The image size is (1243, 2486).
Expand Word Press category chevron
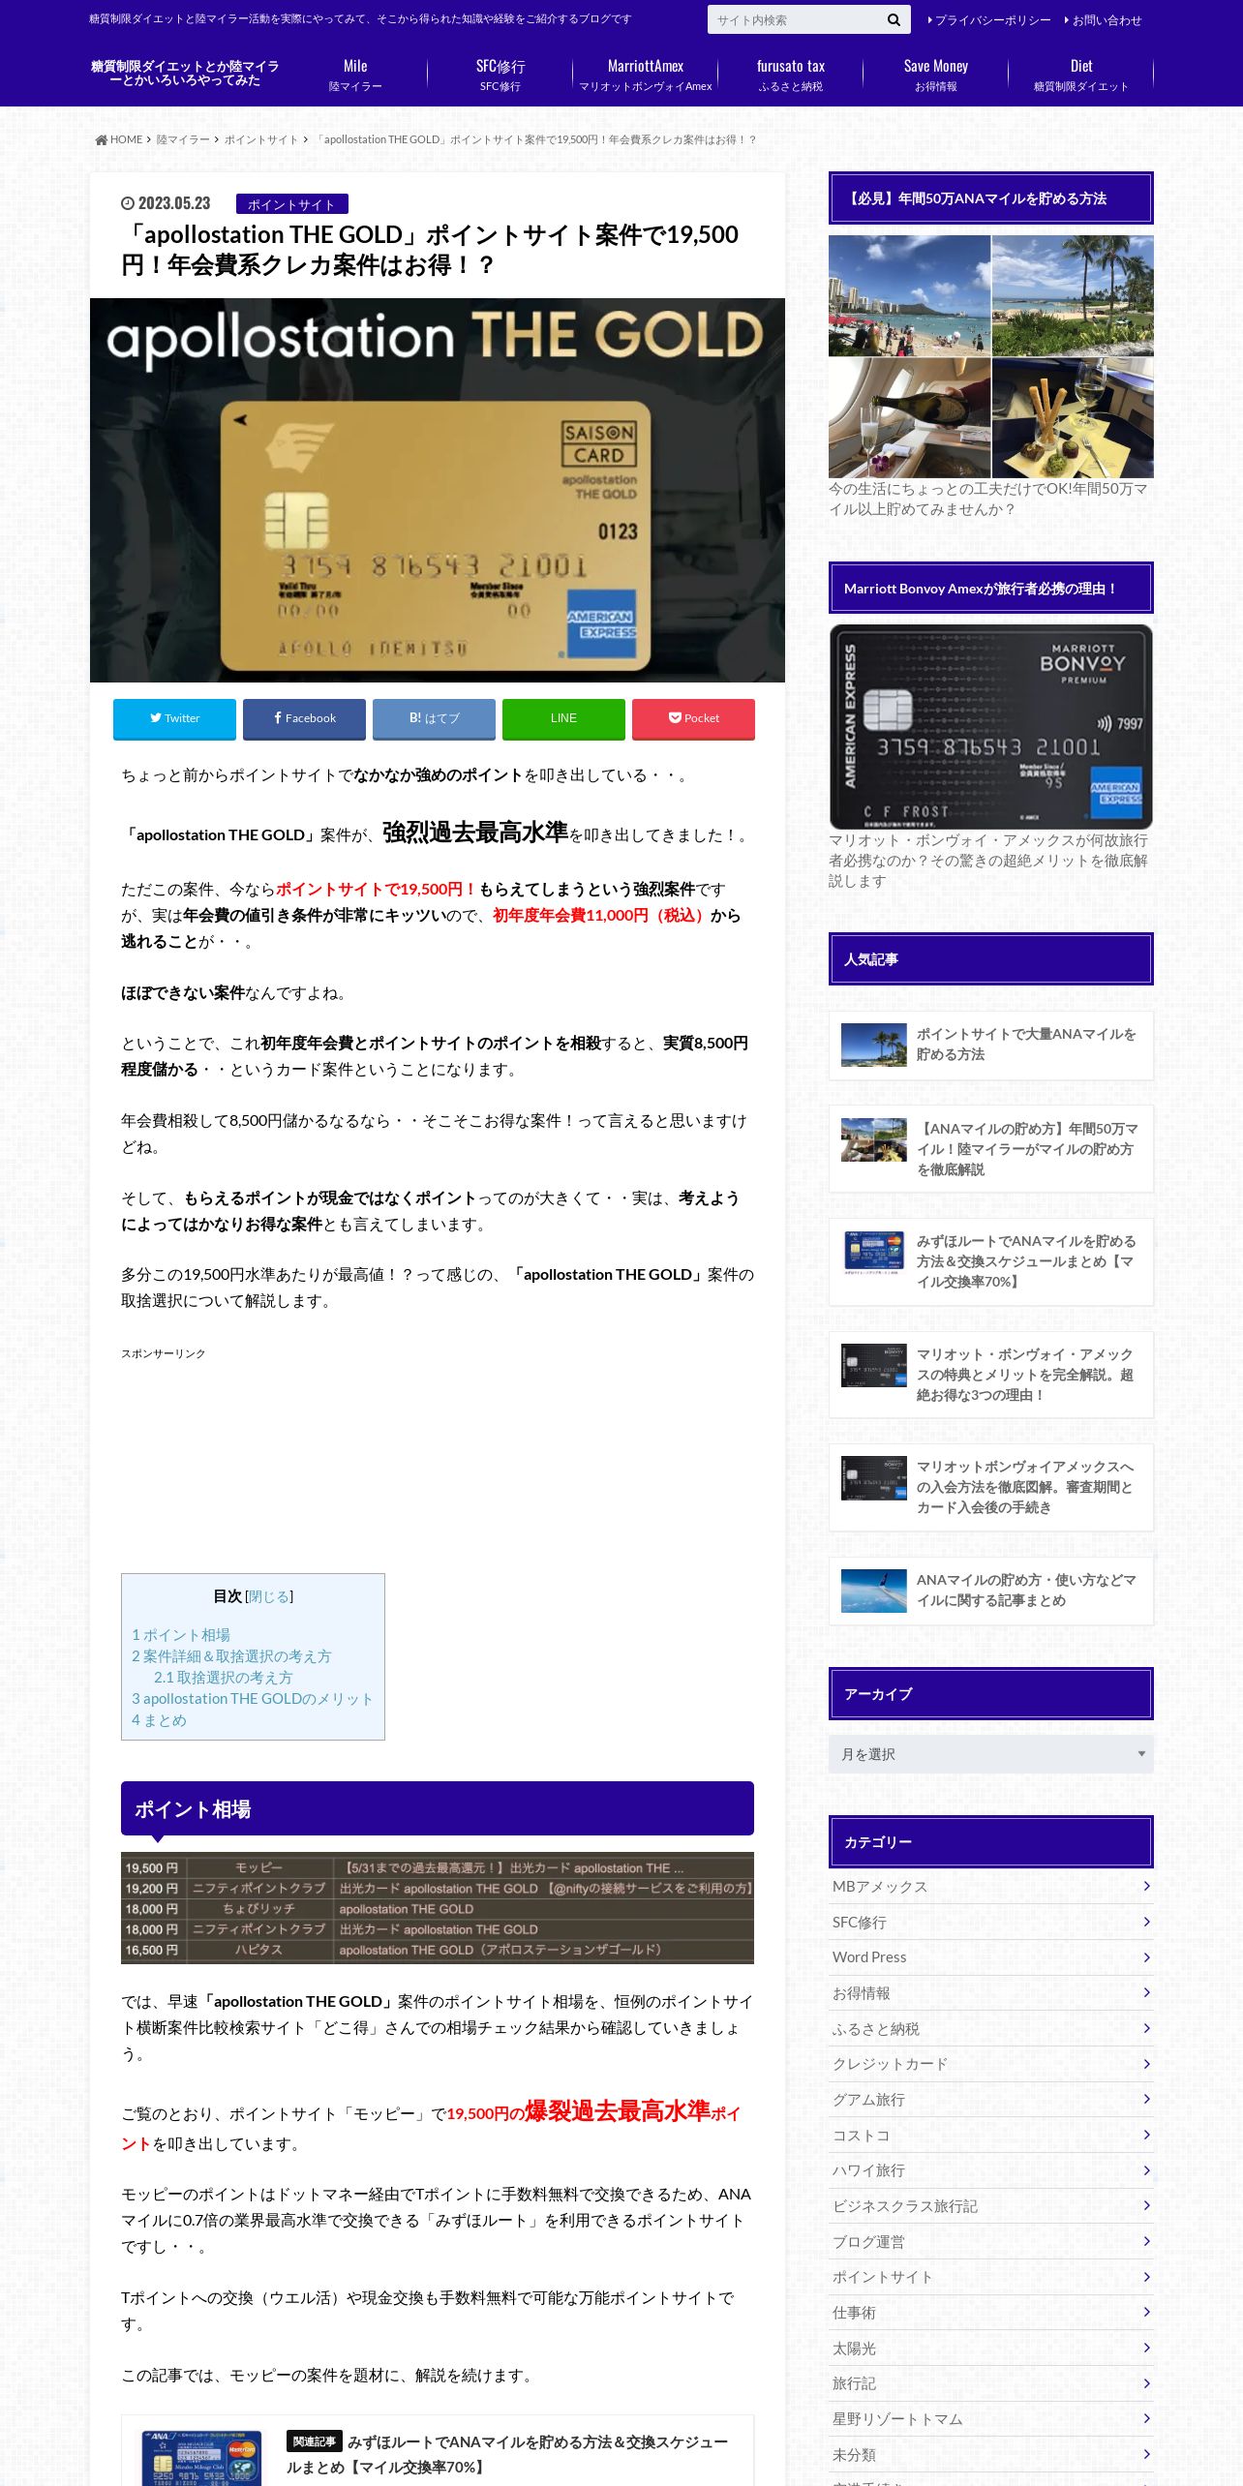click(x=1146, y=1957)
